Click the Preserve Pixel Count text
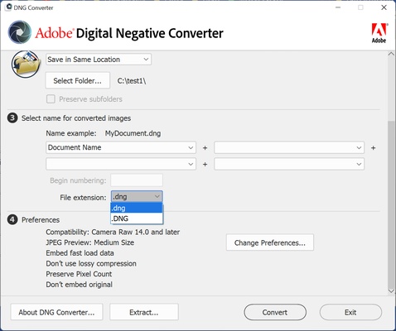The image size is (396, 331). coord(79,274)
